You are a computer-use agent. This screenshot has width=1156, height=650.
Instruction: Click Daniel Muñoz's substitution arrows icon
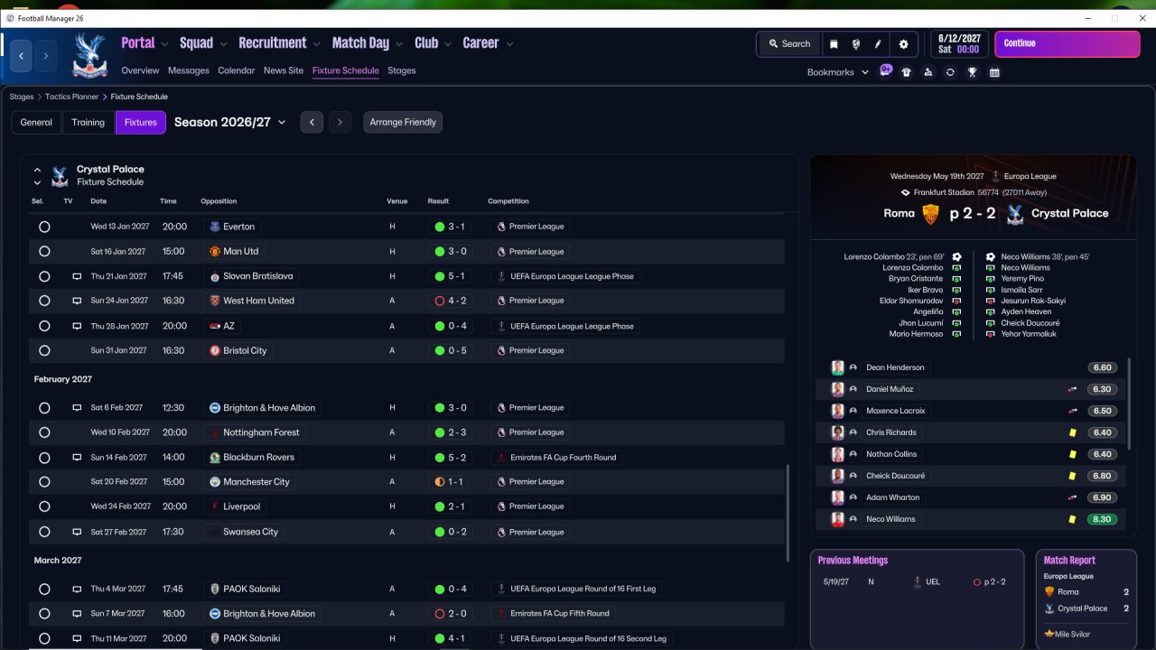[x=1072, y=389]
